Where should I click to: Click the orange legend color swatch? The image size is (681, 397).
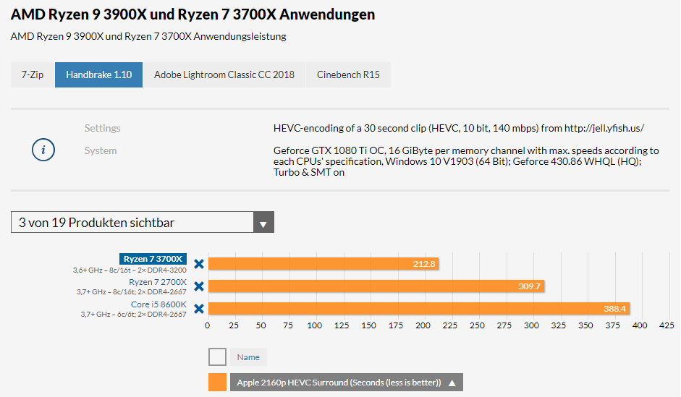tap(217, 383)
